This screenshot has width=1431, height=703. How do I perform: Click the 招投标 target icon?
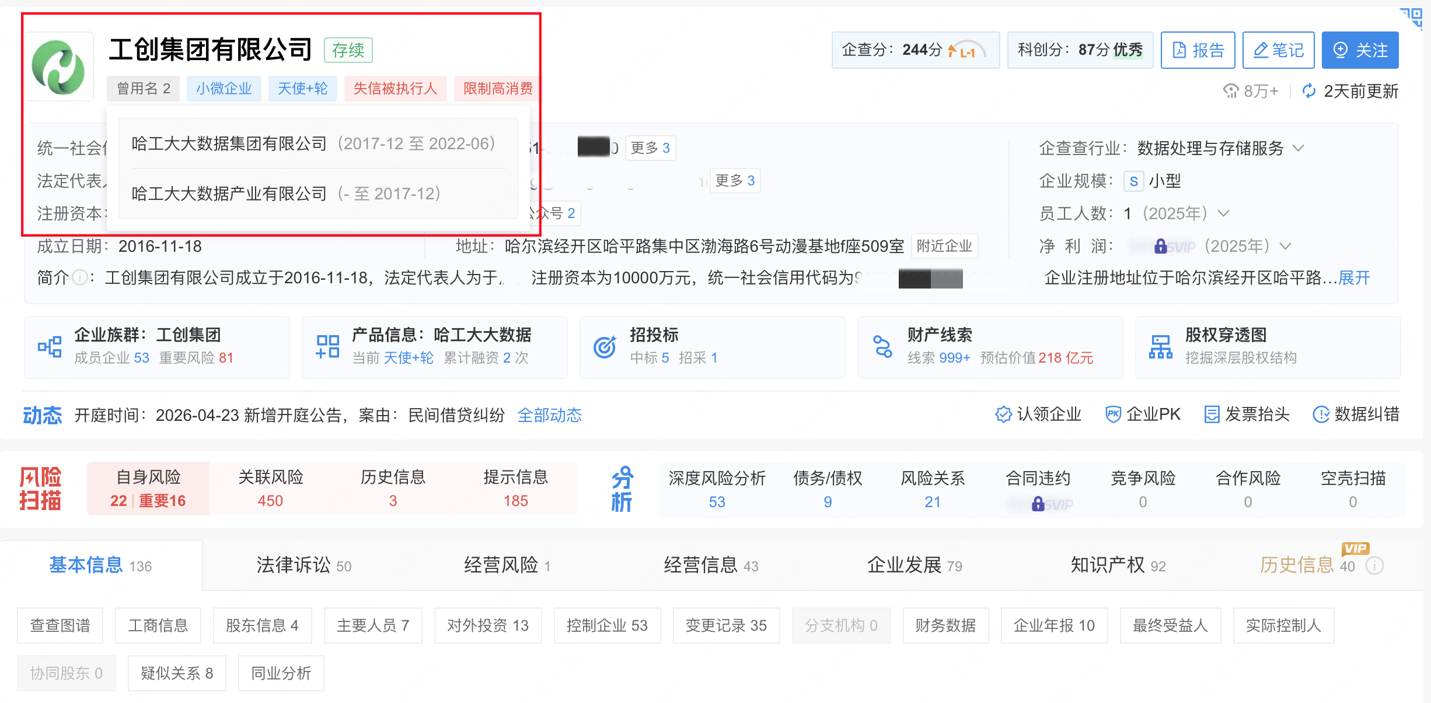point(605,347)
